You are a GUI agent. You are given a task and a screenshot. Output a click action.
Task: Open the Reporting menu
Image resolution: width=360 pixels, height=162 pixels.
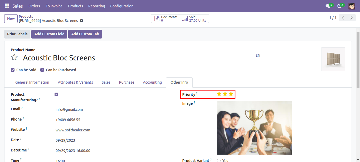click(x=96, y=6)
